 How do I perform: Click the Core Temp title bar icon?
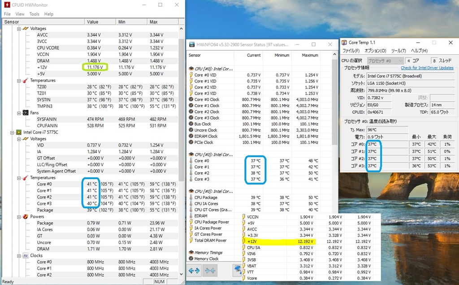point(345,43)
